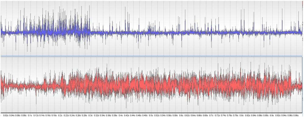Select the blue waveform track at its midline
The height and width of the screenshot is (117, 304).
tap(151, 33)
